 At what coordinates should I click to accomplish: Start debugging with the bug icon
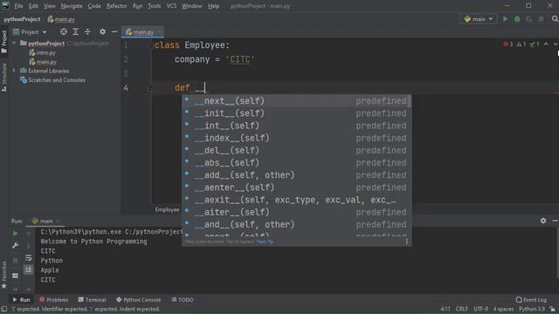(517, 19)
